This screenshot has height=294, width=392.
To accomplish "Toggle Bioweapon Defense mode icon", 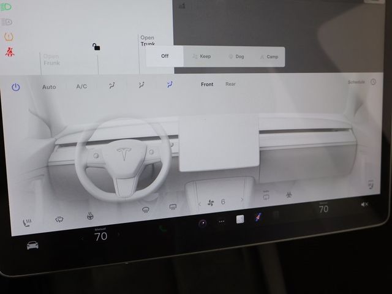I will tap(289, 194).
